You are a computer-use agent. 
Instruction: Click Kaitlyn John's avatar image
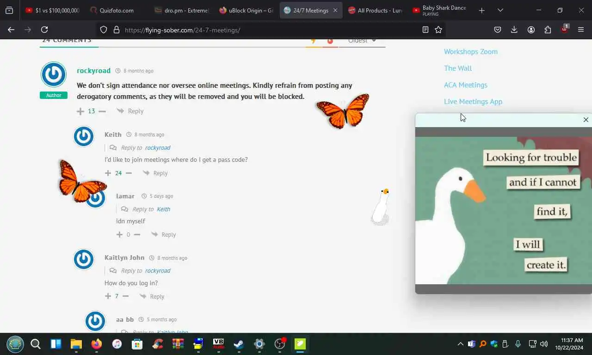[x=84, y=259]
